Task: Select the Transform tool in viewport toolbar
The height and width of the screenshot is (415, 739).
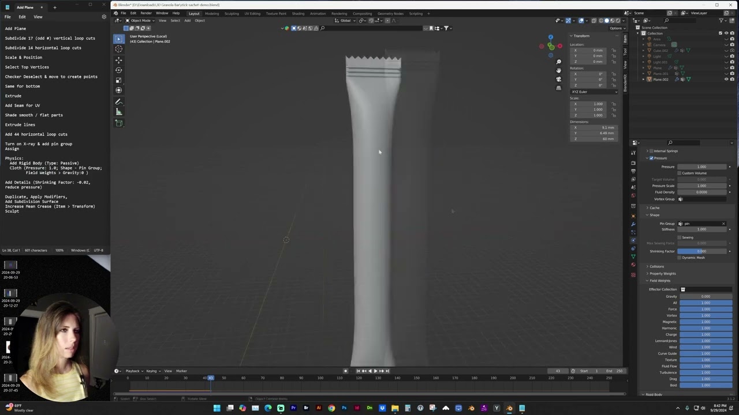Action: pos(119,90)
